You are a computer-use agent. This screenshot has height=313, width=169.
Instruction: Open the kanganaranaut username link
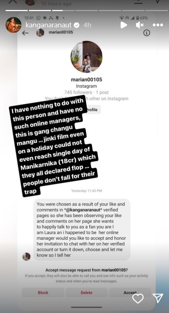pyautogui.click(x=48, y=25)
